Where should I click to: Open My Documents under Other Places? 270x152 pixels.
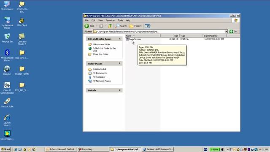click(100, 73)
